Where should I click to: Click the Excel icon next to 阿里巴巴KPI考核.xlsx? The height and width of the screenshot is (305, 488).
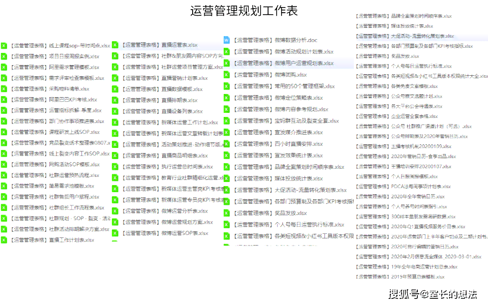(x=4, y=100)
